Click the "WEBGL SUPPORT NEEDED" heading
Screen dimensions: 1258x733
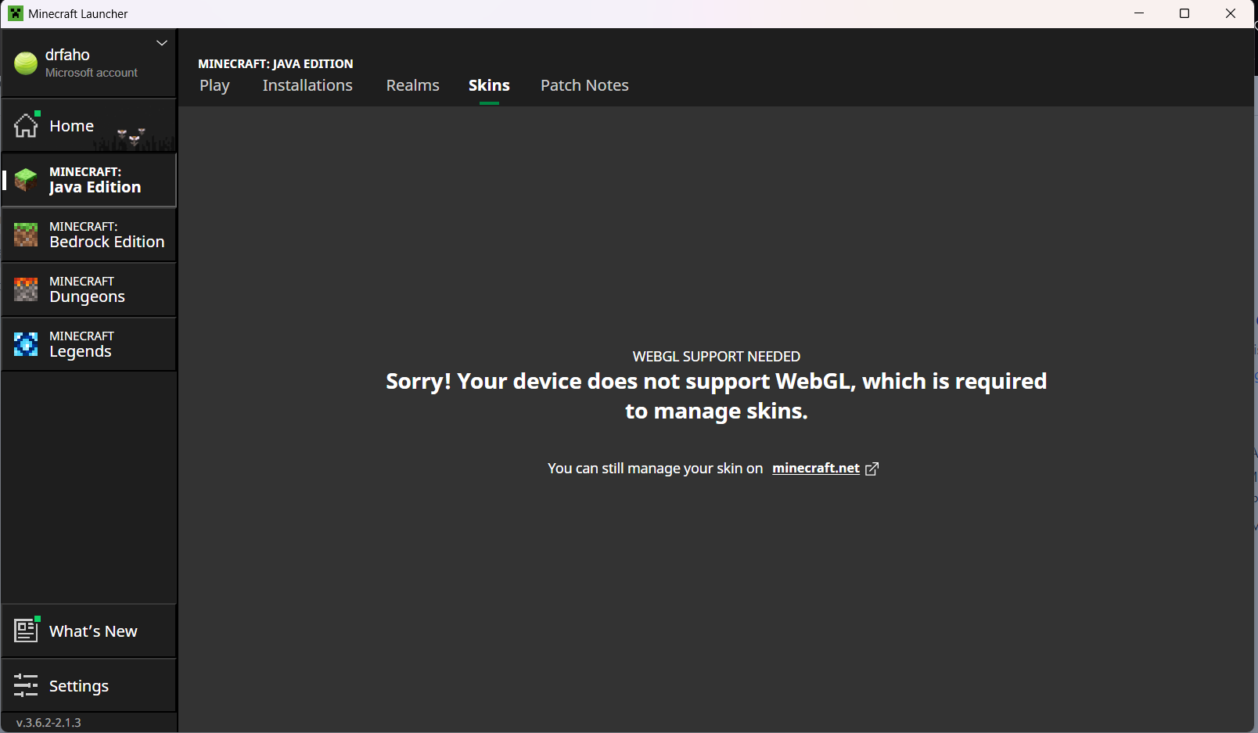pos(717,357)
